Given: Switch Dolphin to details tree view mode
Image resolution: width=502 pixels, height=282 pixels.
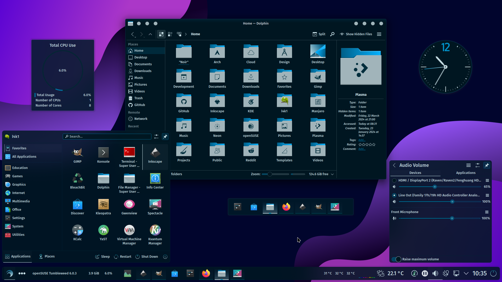Looking at the screenshot, I should pos(179,34).
